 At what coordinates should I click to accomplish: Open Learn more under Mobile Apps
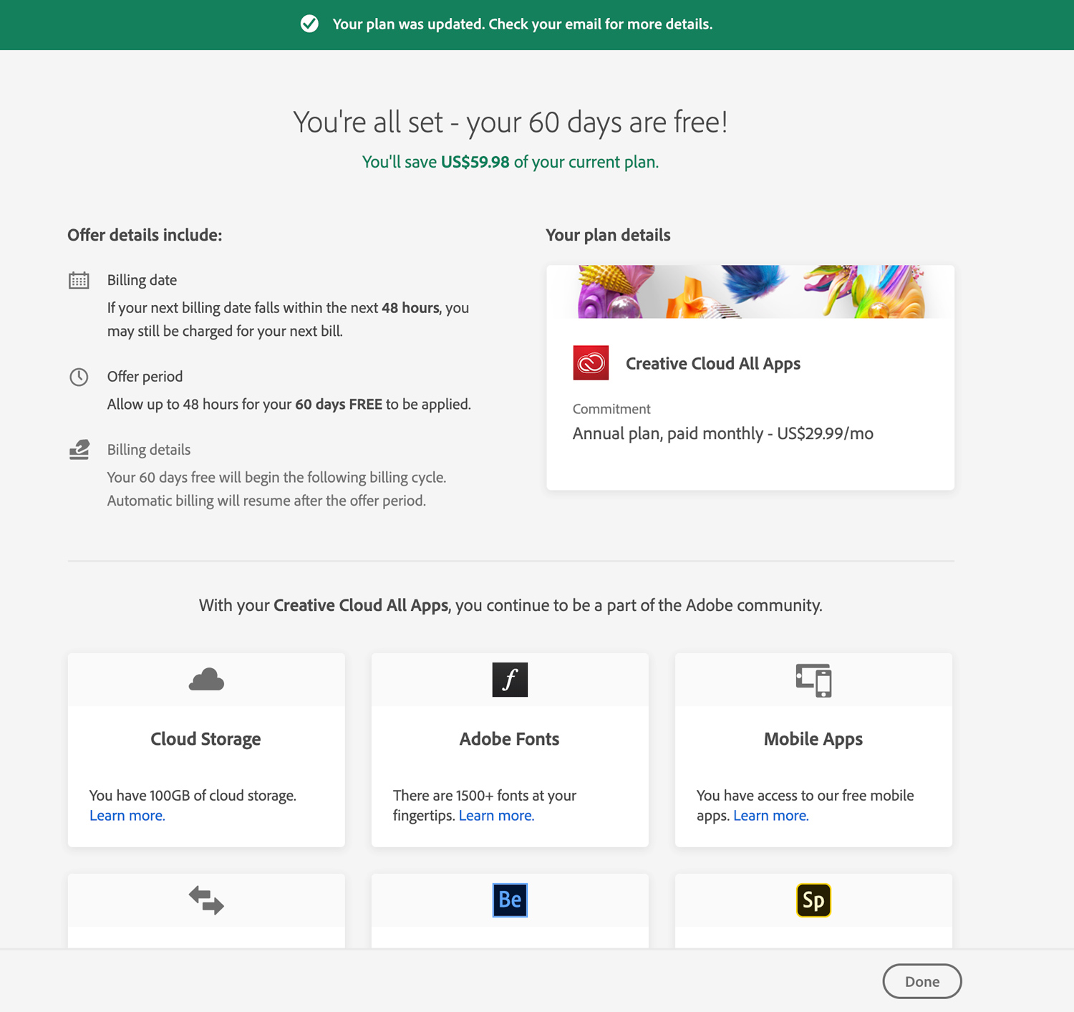(x=770, y=815)
